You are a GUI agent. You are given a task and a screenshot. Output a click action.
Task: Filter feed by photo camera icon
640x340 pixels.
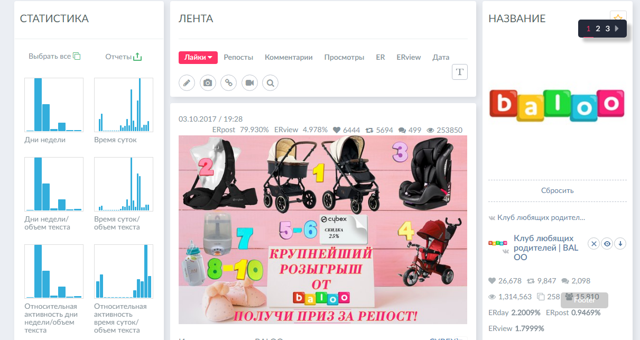pyautogui.click(x=208, y=83)
